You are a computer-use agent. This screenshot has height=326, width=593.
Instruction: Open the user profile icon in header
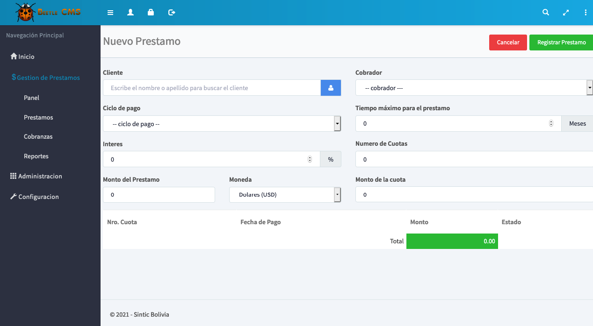130,13
